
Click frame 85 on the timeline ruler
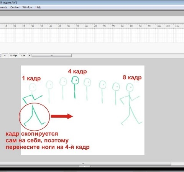(x=131, y=26)
